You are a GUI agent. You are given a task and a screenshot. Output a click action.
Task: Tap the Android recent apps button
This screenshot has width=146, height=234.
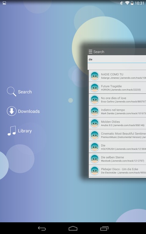pos(104,228)
